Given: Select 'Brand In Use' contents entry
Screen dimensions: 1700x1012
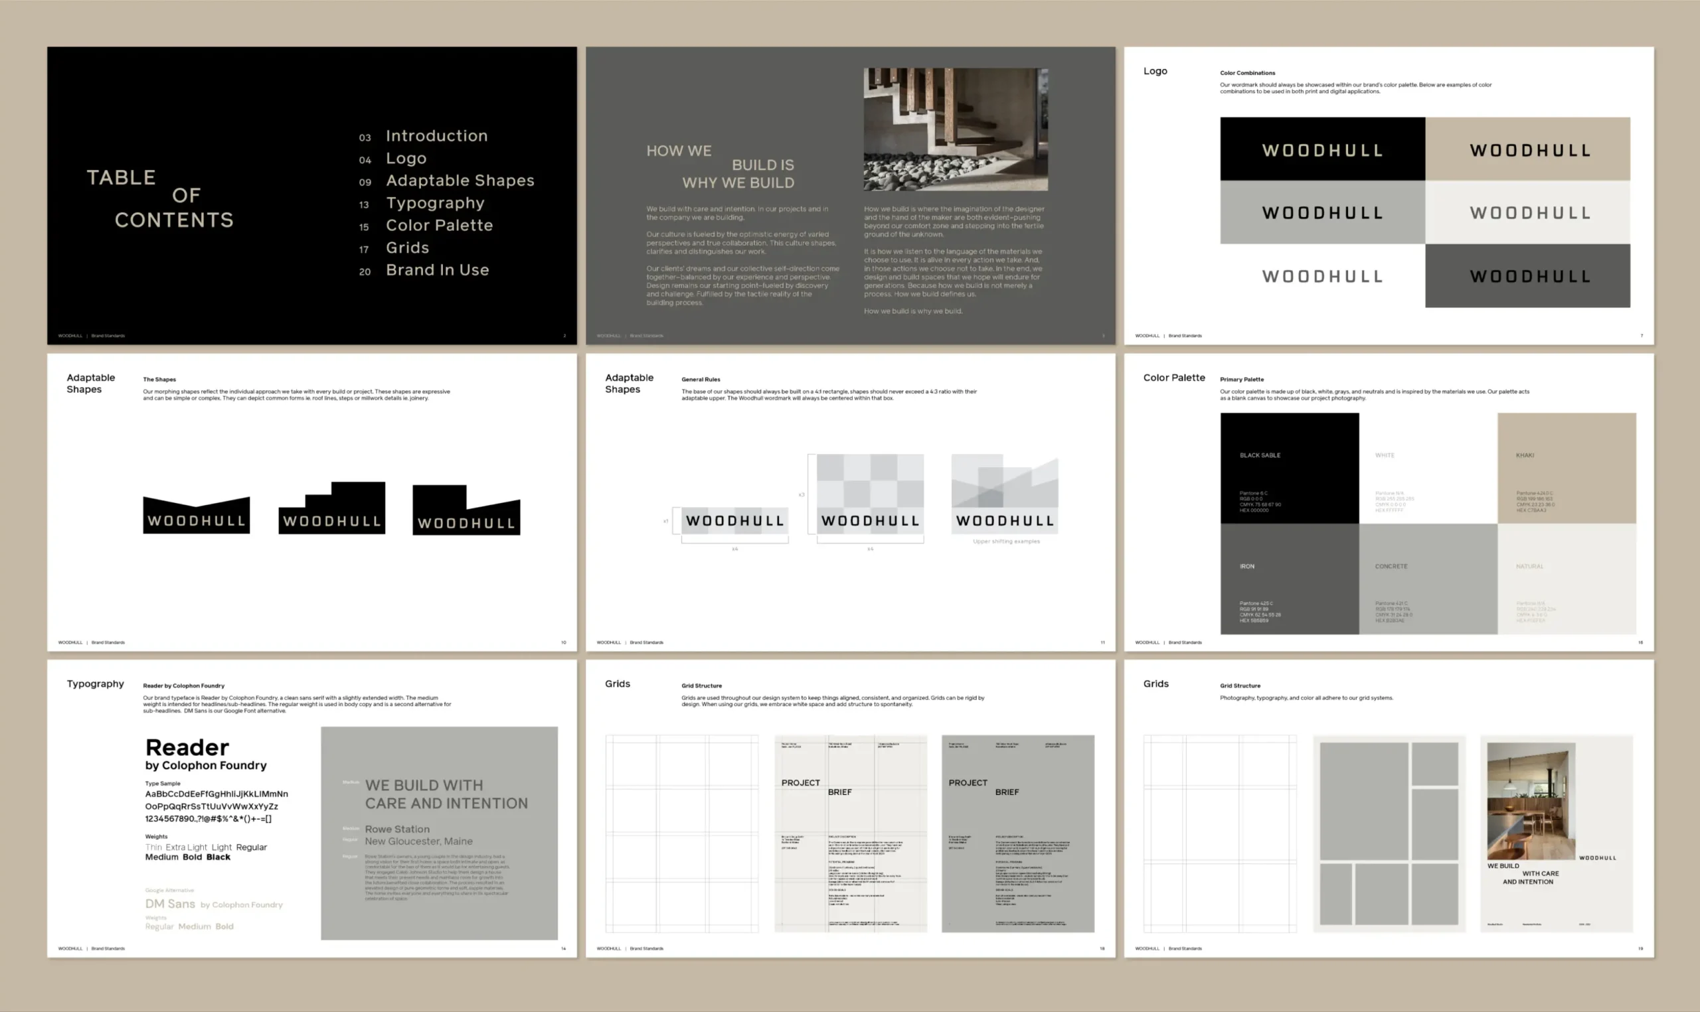Looking at the screenshot, I should tap(437, 270).
